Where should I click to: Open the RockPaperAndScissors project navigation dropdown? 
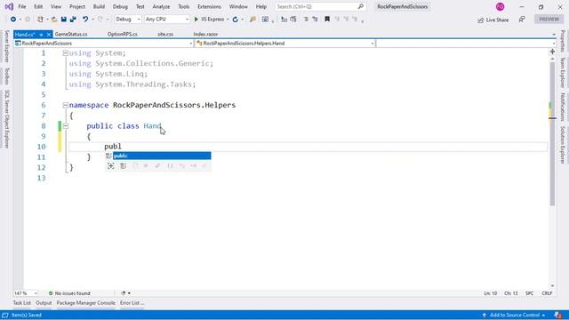click(104, 44)
